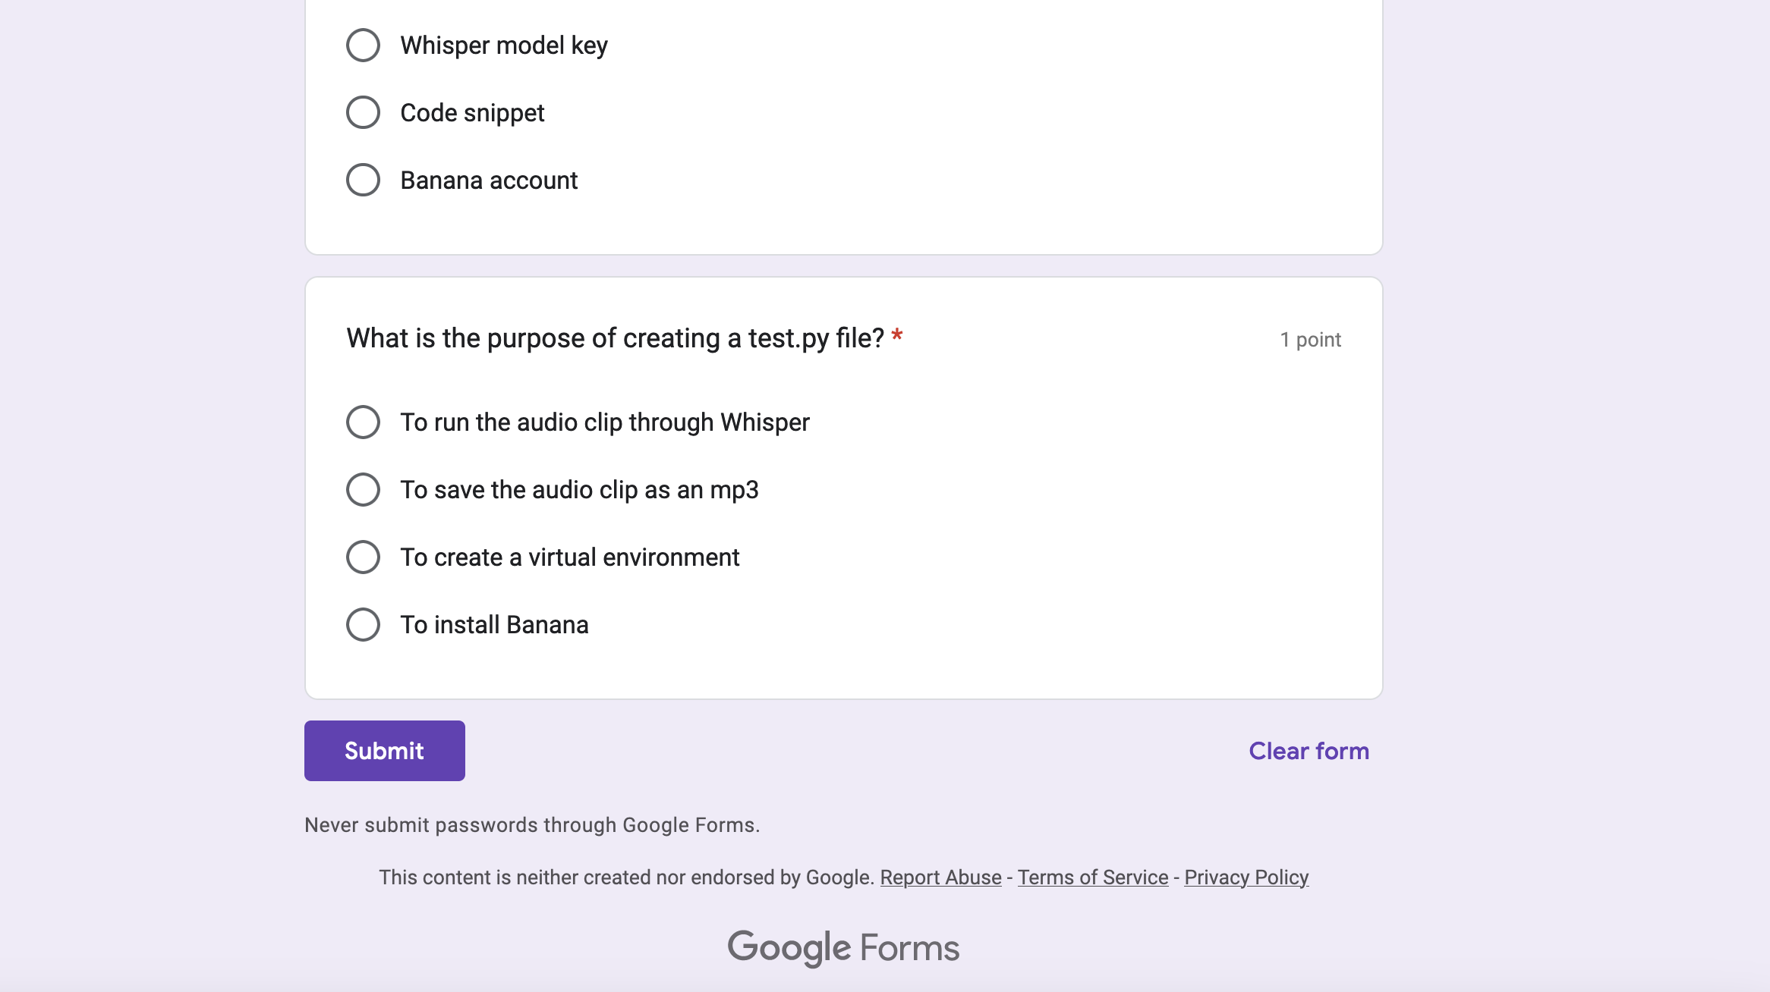Choose 'To save the audio clip as an mp3'
Screen dimensions: 1770x992
click(363, 490)
